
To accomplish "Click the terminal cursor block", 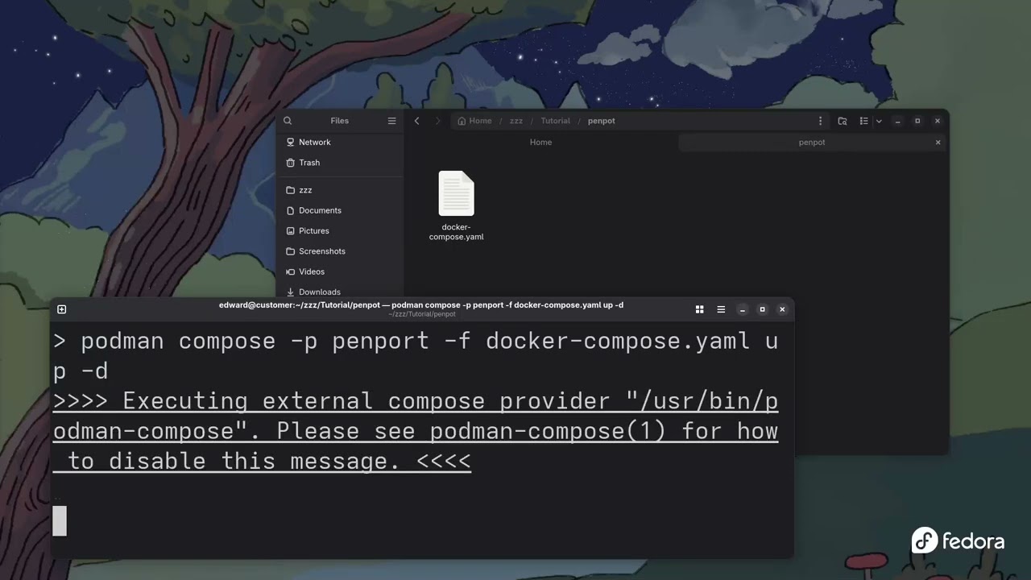I will [x=60, y=520].
